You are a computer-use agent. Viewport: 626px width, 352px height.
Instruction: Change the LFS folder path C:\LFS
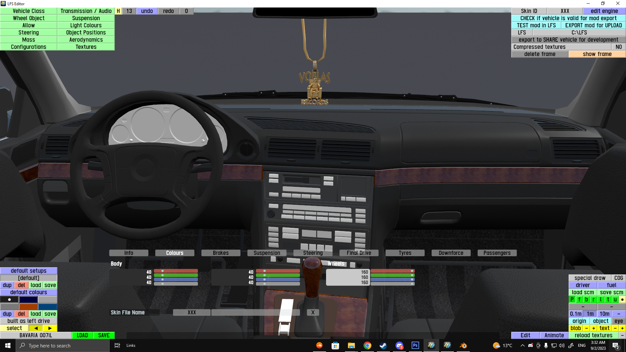[x=579, y=33]
